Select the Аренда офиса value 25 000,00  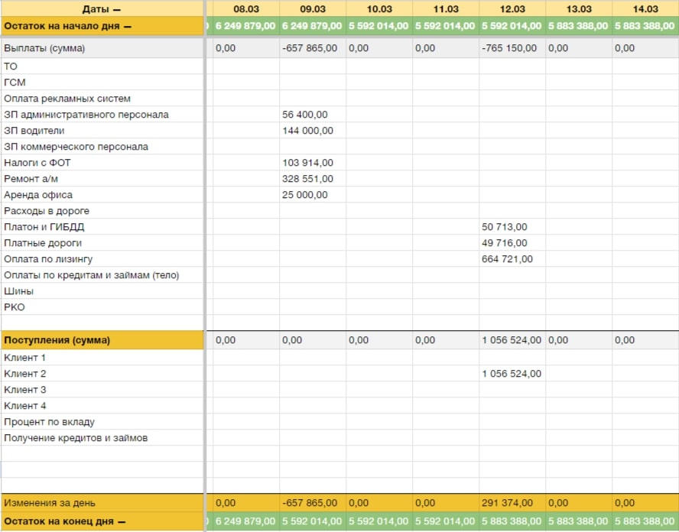304,195
